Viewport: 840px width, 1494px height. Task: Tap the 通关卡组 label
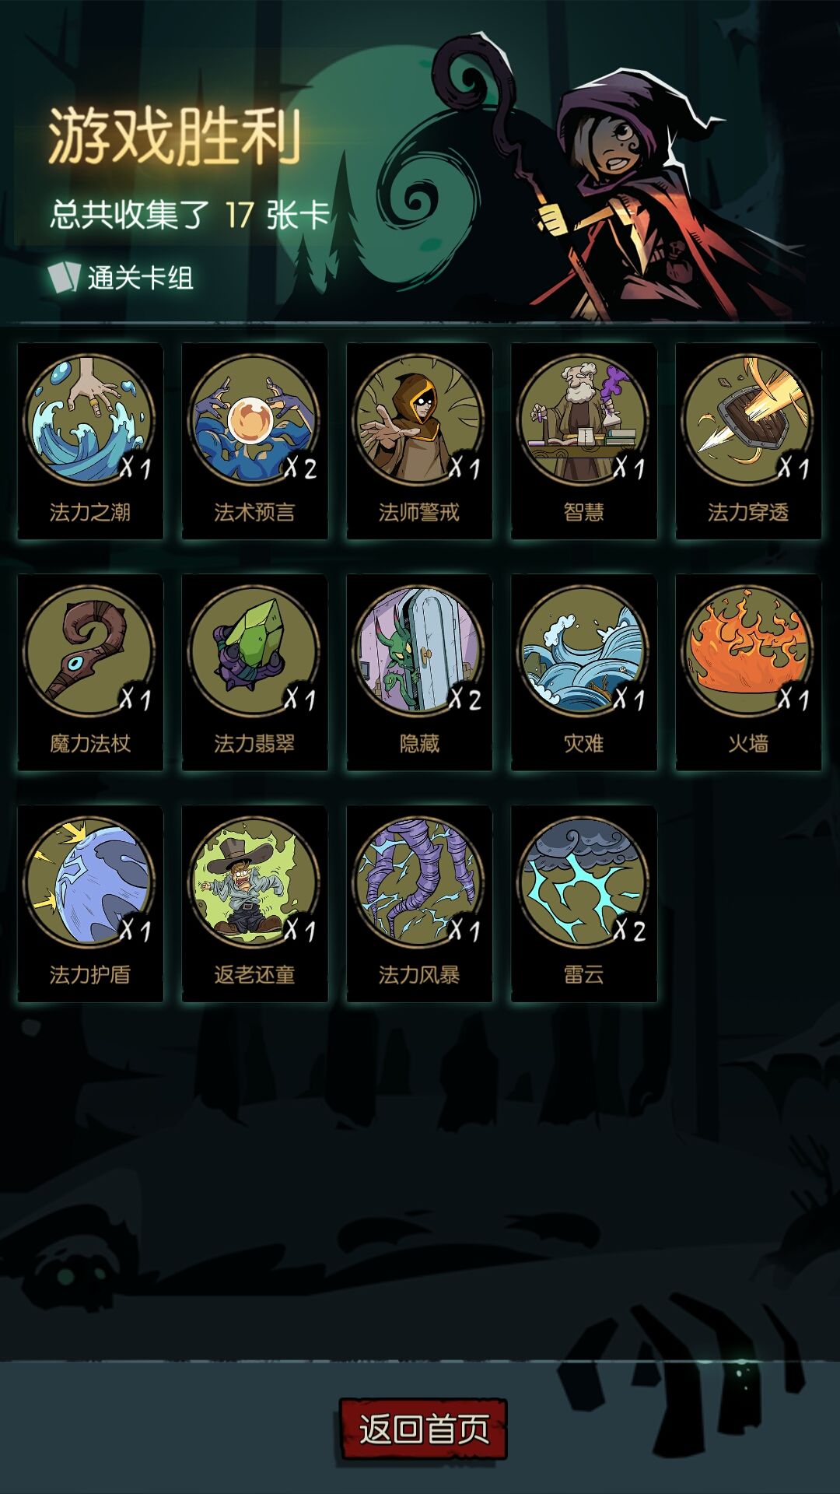point(140,278)
